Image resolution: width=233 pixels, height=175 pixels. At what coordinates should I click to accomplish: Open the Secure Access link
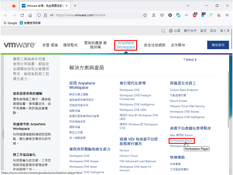[x=179, y=101]
